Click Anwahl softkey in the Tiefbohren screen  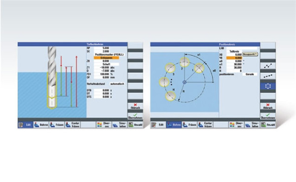coord(135,125)
